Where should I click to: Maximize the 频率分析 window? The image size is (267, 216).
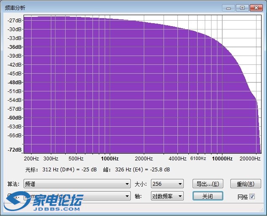pyautogui.click(x=242, y=8)
